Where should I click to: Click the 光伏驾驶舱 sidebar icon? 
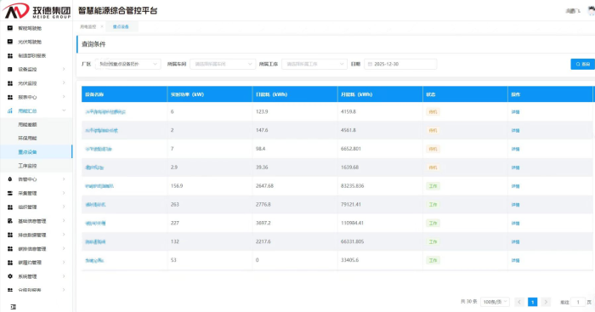tap(10, 42)
